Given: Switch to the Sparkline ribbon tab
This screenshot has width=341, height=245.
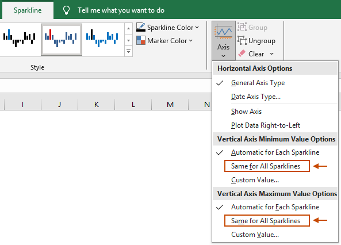Looking at the screenshot, I should click(x=28, y=10).
